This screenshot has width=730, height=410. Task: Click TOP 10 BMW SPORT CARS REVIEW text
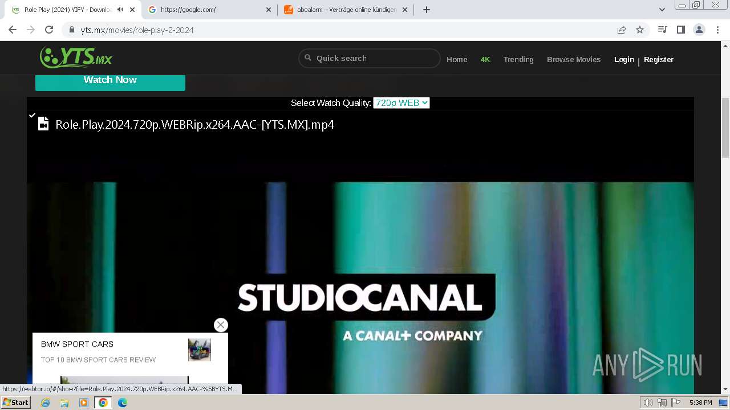pyautogui.click(x=98, y=360)
